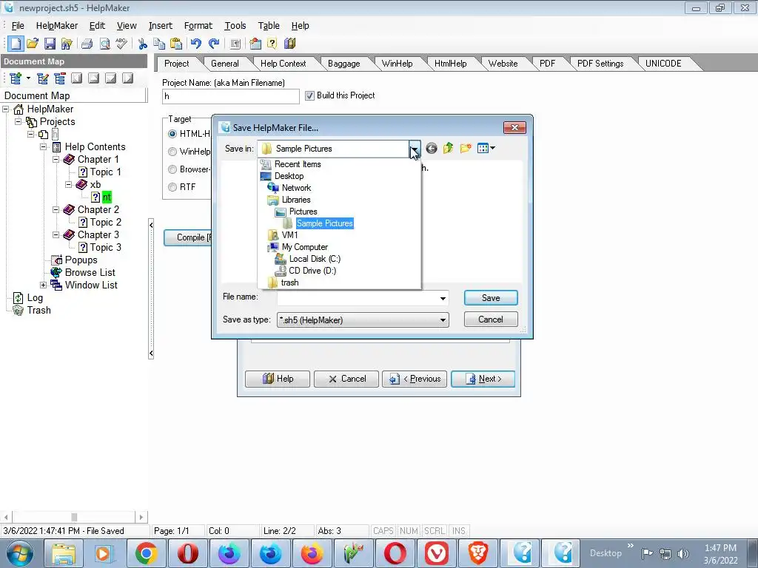
Task: Open the File menu
Action: click(18, 26)
